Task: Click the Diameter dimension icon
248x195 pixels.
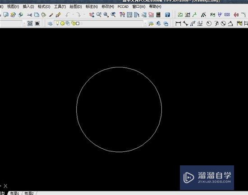Action: click(223, 24)
